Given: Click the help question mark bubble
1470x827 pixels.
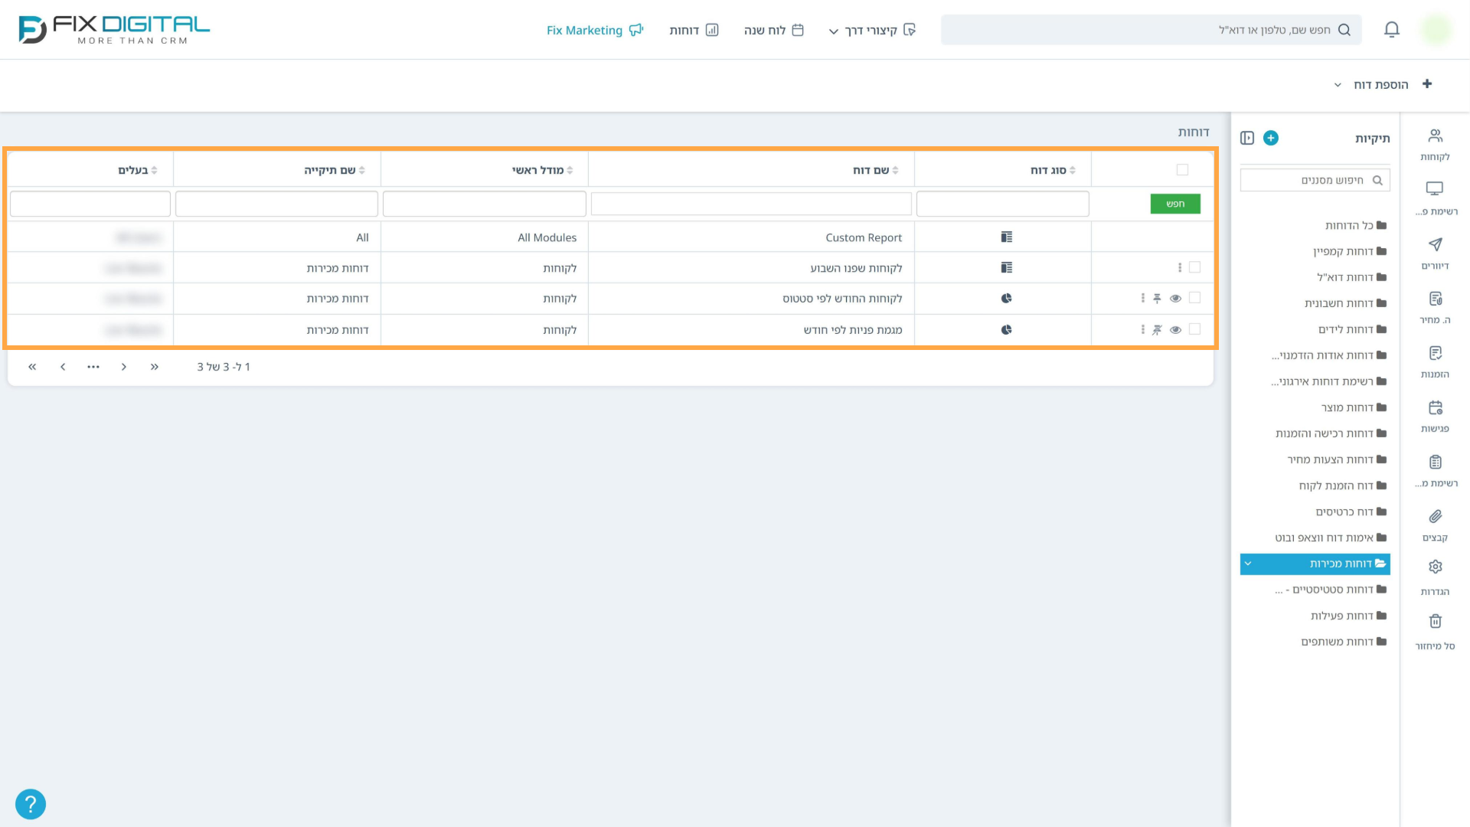Looking at the screenshot, I should click(31, 804).
